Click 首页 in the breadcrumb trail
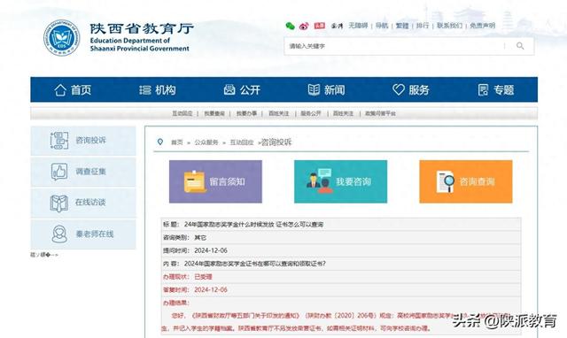This screenshot has height=338, width=567. [x=177, y=142]
